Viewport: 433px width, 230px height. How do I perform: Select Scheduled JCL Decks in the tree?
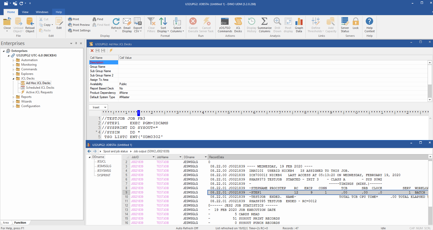40,87
